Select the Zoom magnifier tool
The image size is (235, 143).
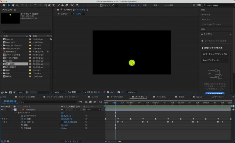coord(17,5)
